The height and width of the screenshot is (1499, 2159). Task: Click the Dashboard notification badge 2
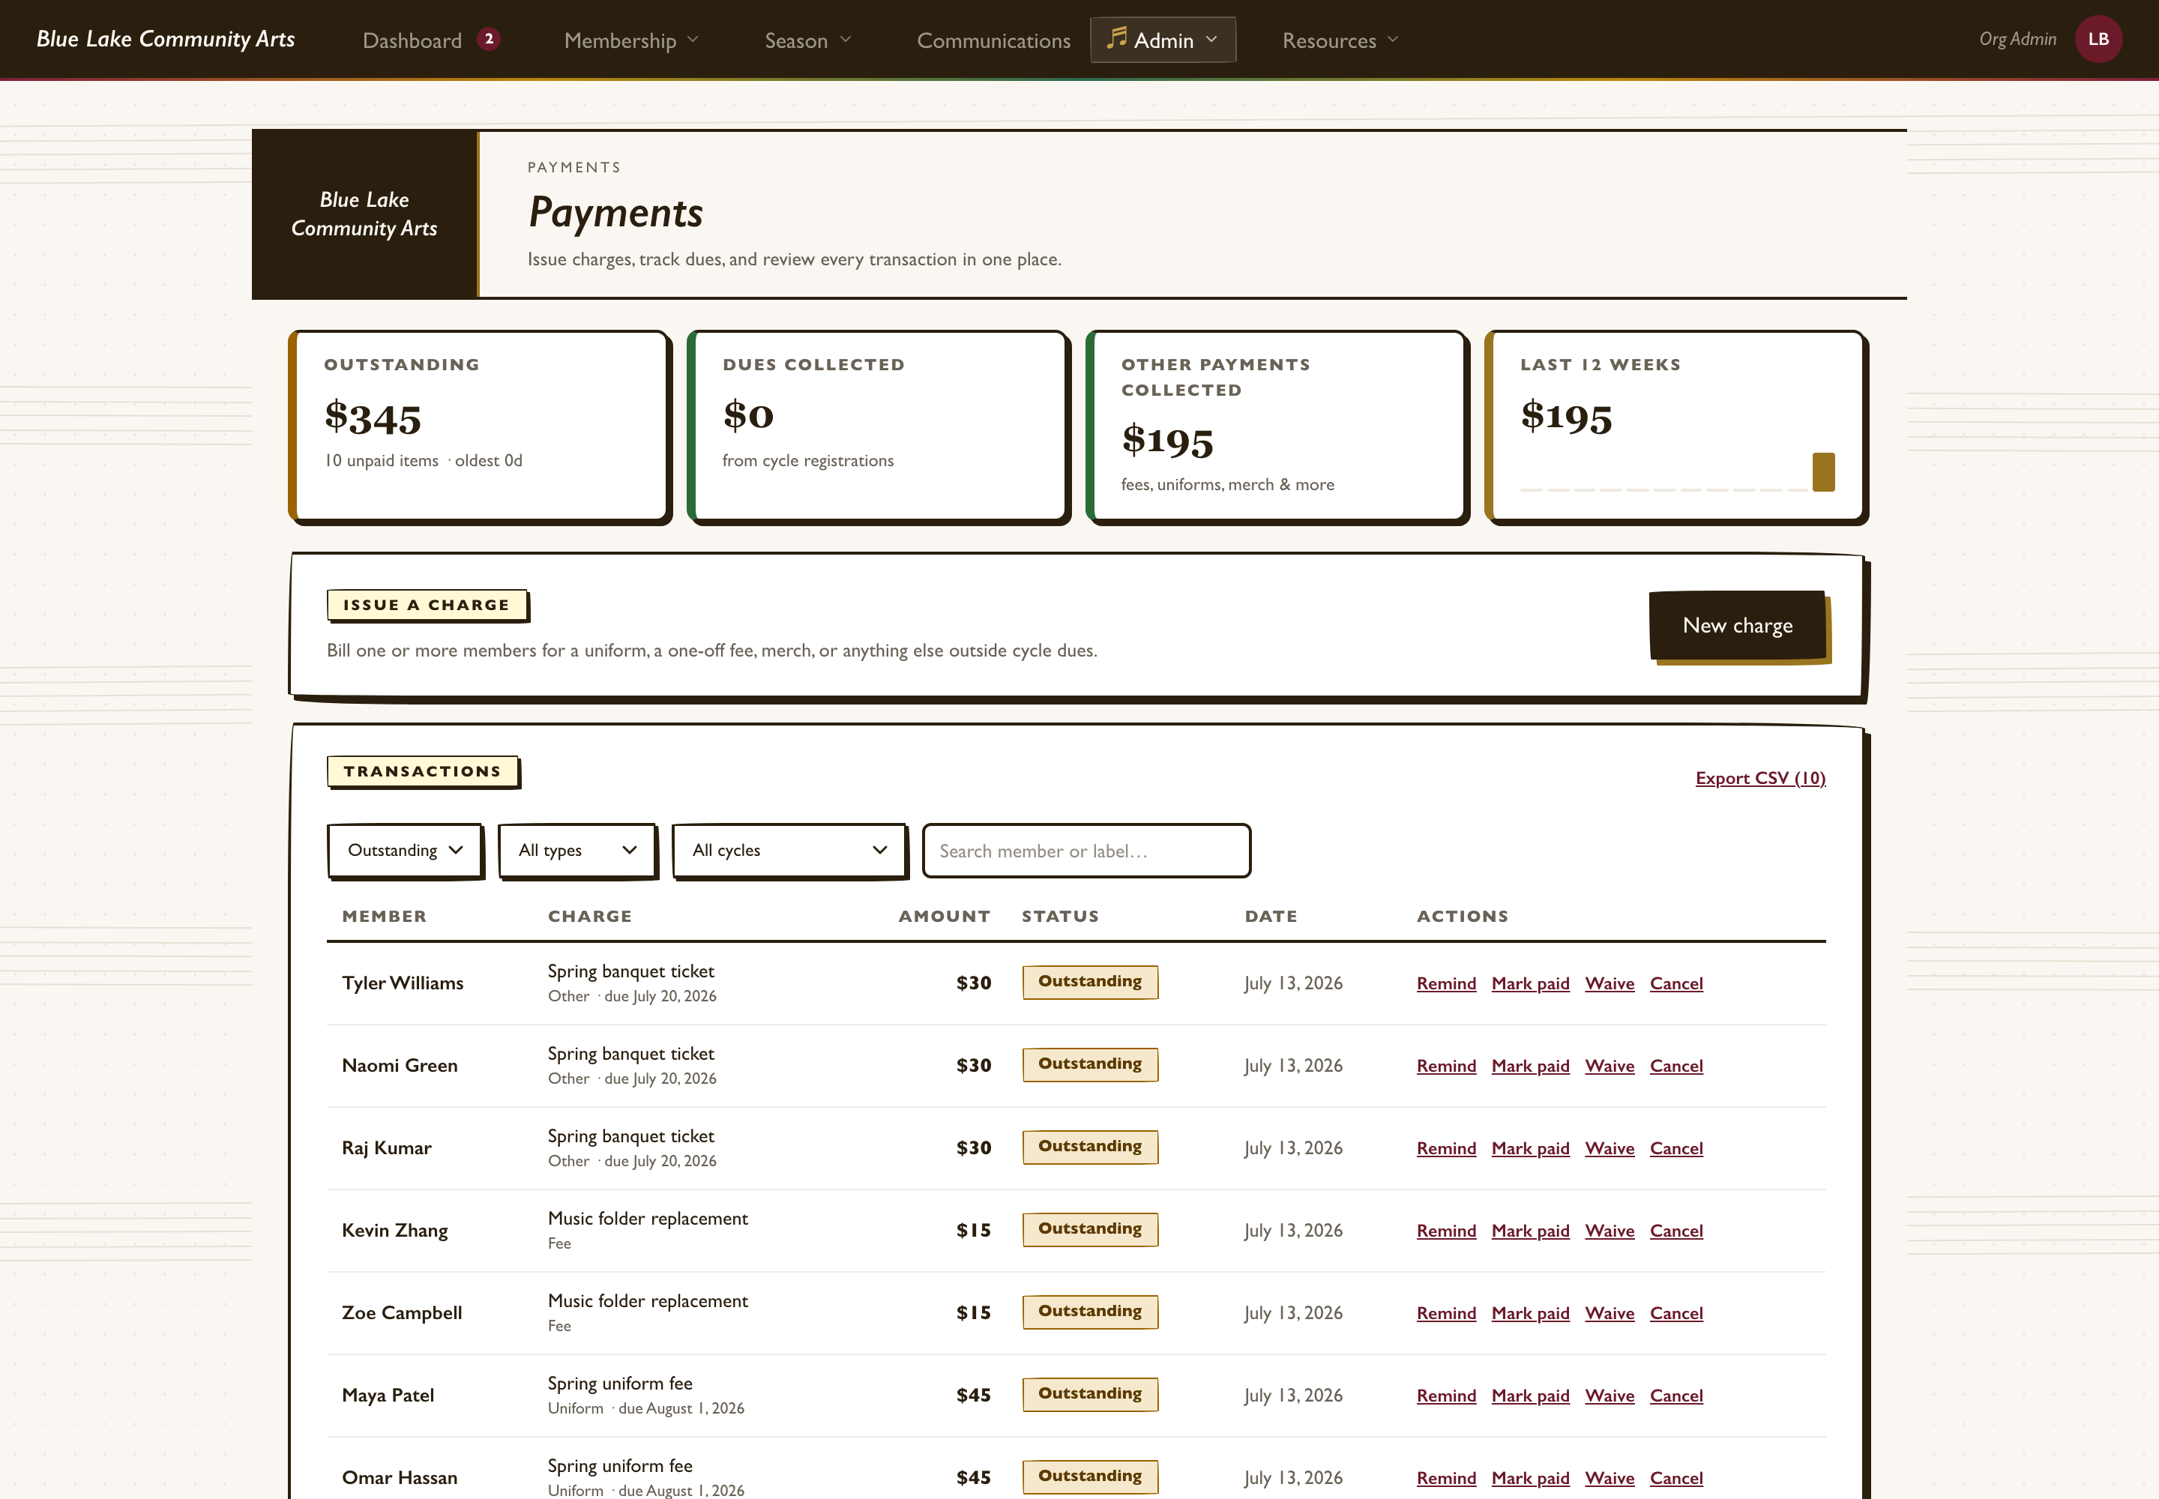489,40
